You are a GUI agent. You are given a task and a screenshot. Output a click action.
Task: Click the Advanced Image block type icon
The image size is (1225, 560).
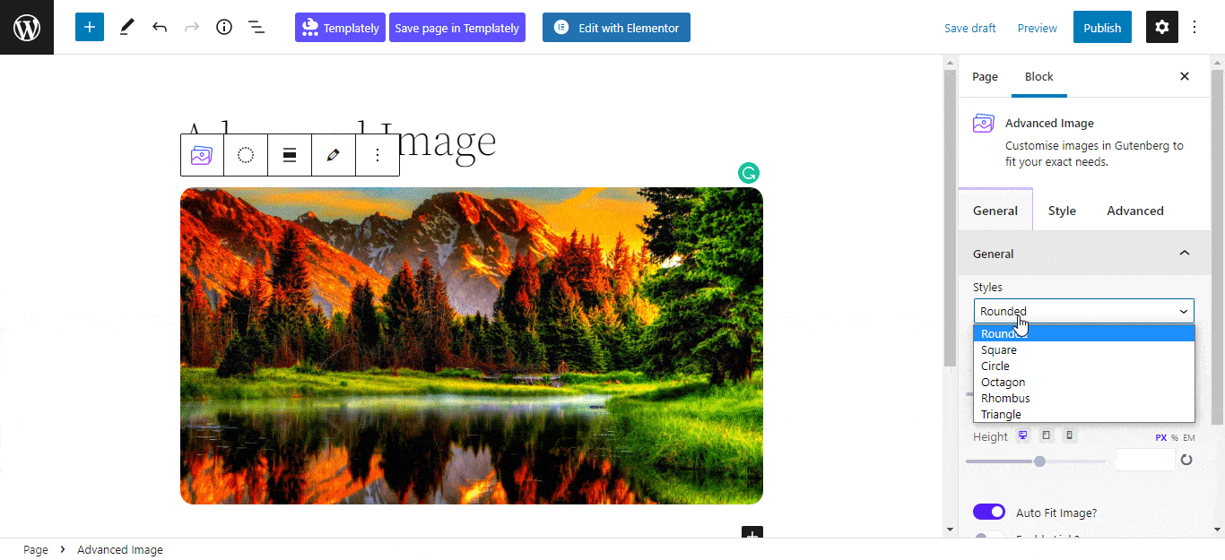[202, 155]
